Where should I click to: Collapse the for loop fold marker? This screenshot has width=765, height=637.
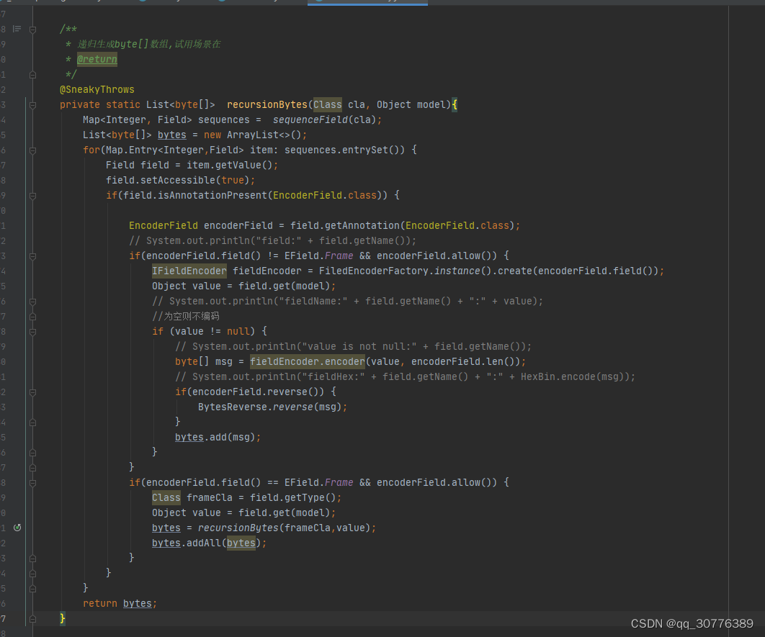32,150
